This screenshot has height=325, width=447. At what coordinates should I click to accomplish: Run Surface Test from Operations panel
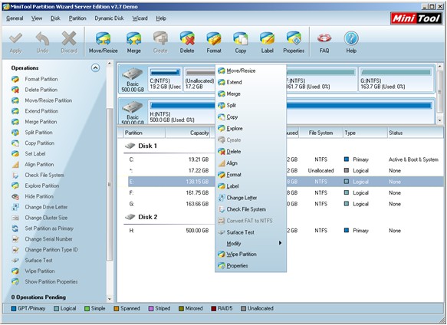pyautogui.click(x=32, y=261)
